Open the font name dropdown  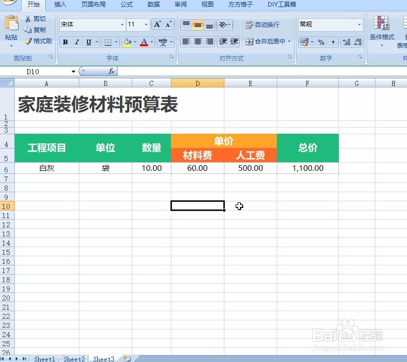pyautogui.click(x=121, y=24)
